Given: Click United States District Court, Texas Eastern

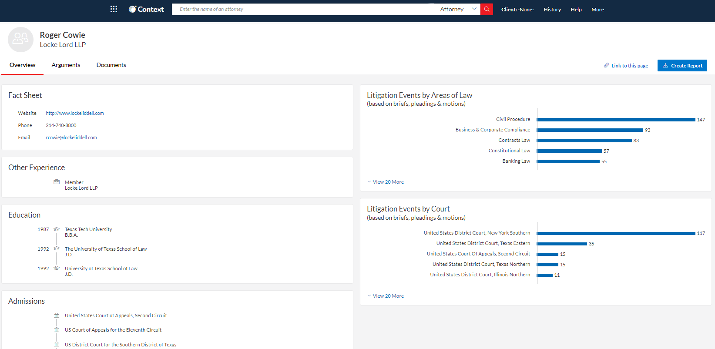Looking at the screenshot, I should coord(483,243).
